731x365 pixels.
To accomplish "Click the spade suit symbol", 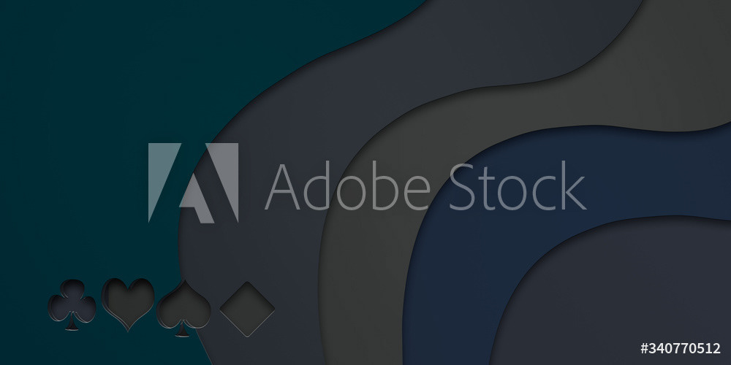I will pyautogui.click(x=183, y=308).
